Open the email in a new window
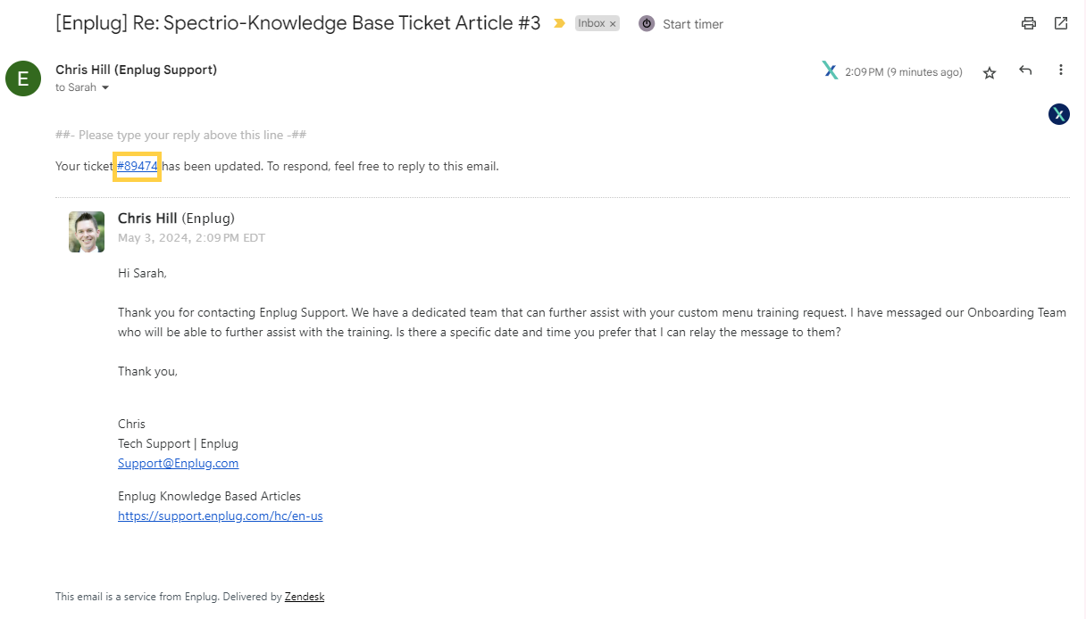 click(x=1061, y=24)
